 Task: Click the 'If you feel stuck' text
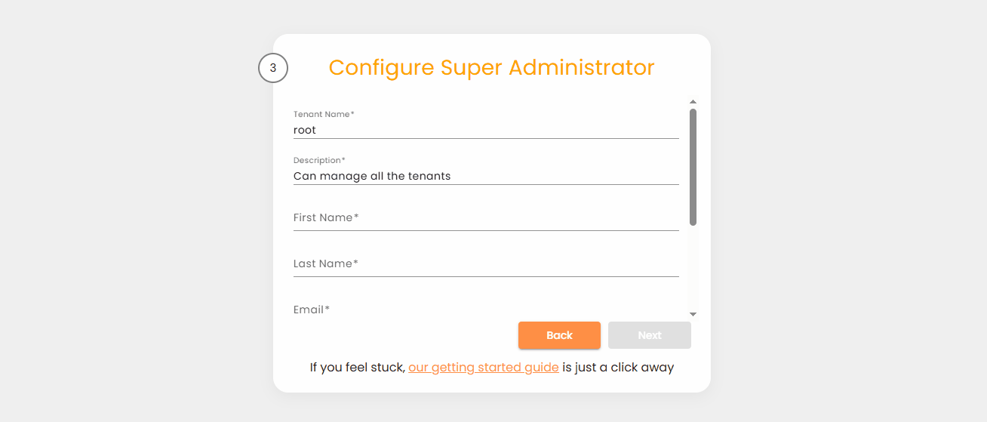tap(357, 368)
